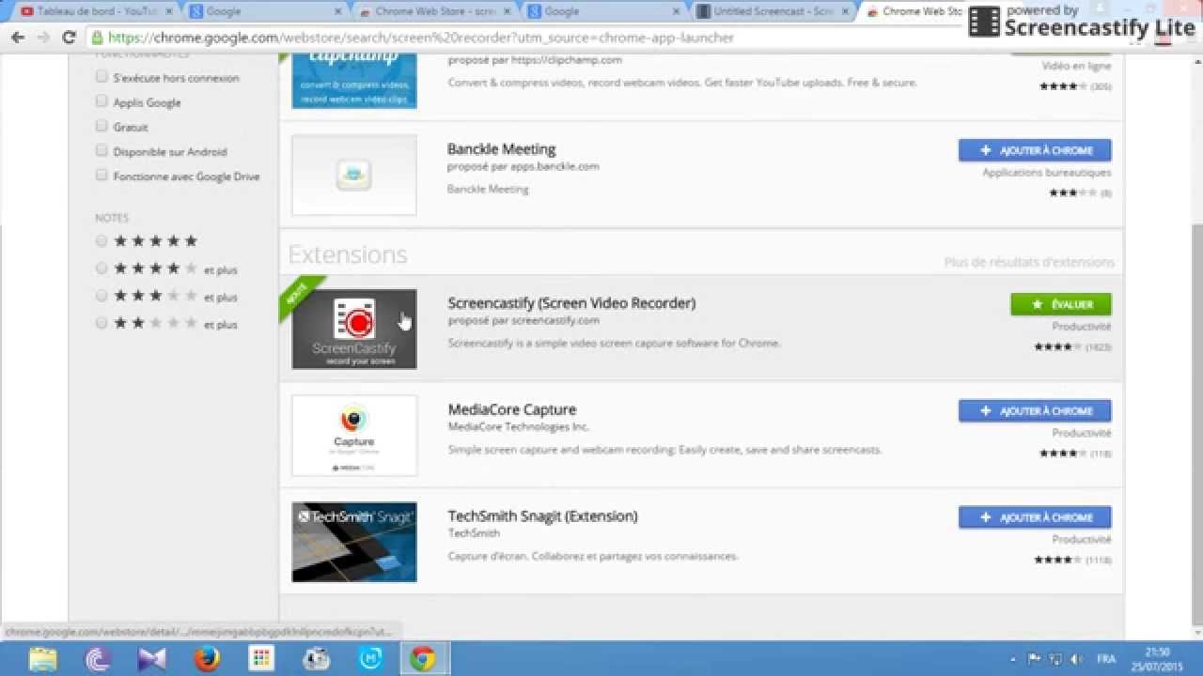Click the network icon in system tray
1203x676 pixels.
pyautogui.click(x=1055, y=659)
